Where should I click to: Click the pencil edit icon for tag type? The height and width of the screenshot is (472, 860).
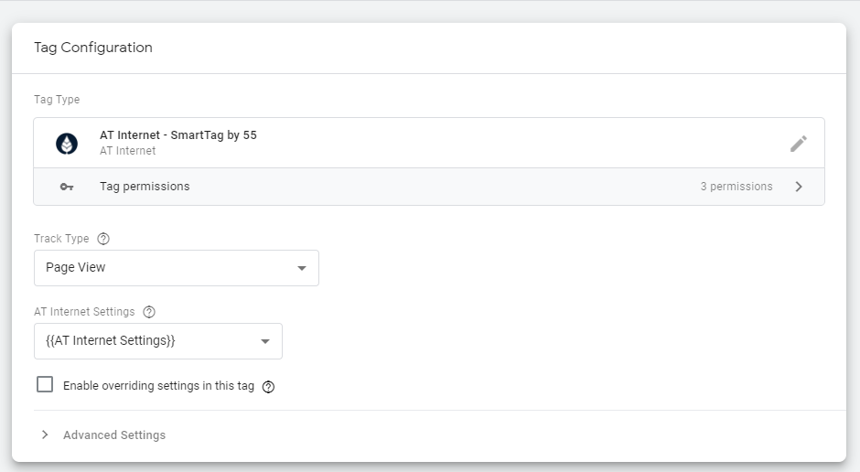(798, 144)
